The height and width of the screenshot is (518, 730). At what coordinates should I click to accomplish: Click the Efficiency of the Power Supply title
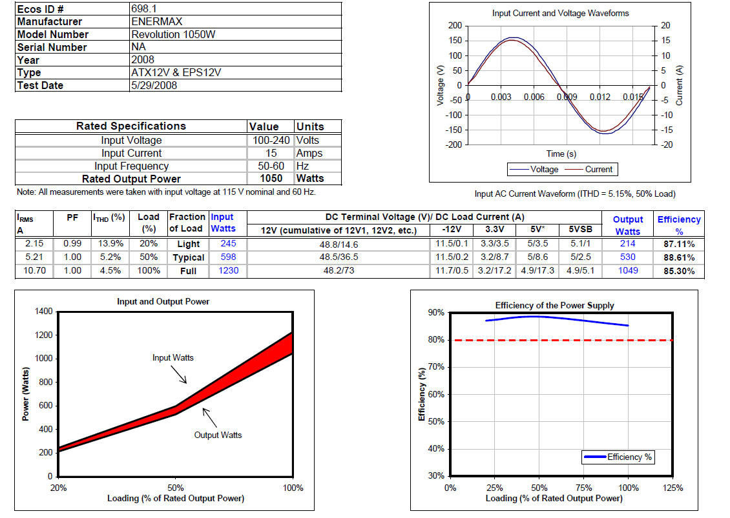click(554, 305)
